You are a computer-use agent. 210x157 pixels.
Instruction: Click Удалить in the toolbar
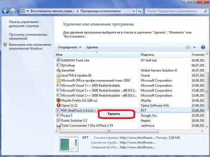click(92, 47)
